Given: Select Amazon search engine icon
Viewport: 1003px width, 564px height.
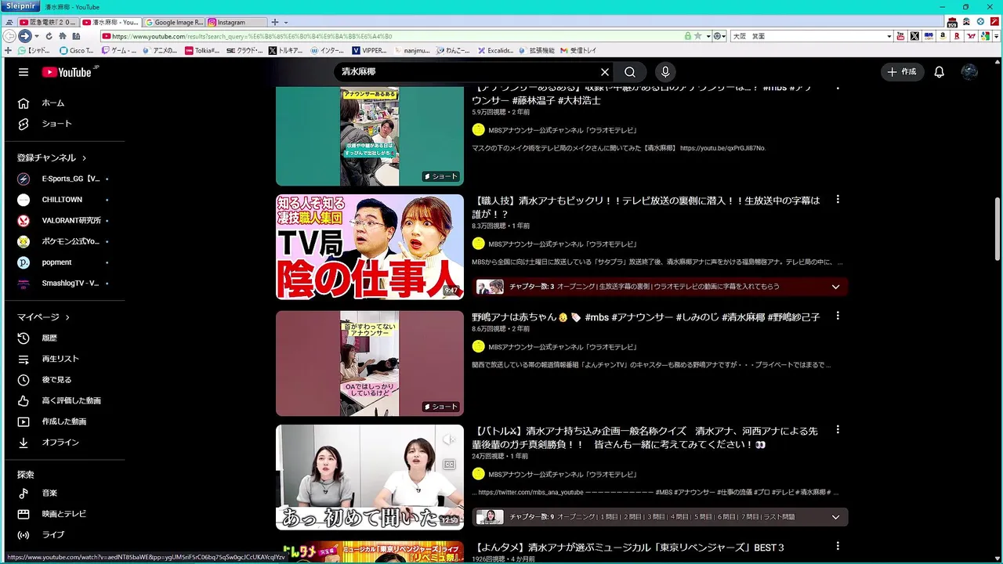Looking at the screenshot, I should click(943, 36).
